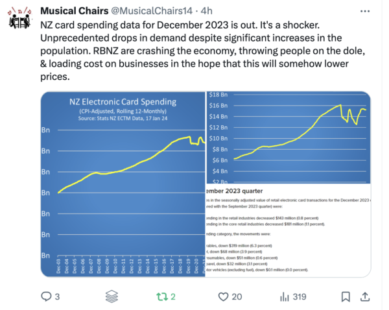Open the December 2023 quarter text screenshot
Viewport: 389px width, 310px height.
coord(289,230)
